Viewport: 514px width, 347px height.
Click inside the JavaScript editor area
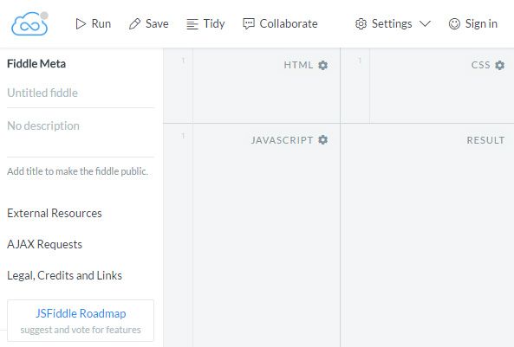(x=266, y=242)
